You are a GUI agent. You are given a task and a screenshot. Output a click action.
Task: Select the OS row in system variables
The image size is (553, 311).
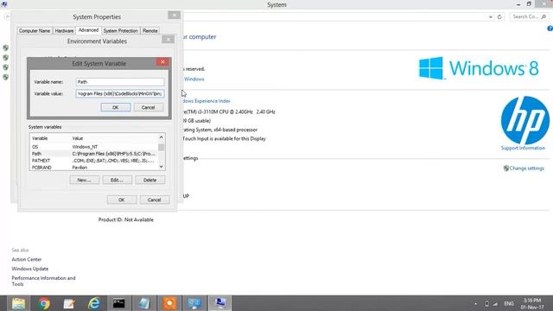coord(94,147)
